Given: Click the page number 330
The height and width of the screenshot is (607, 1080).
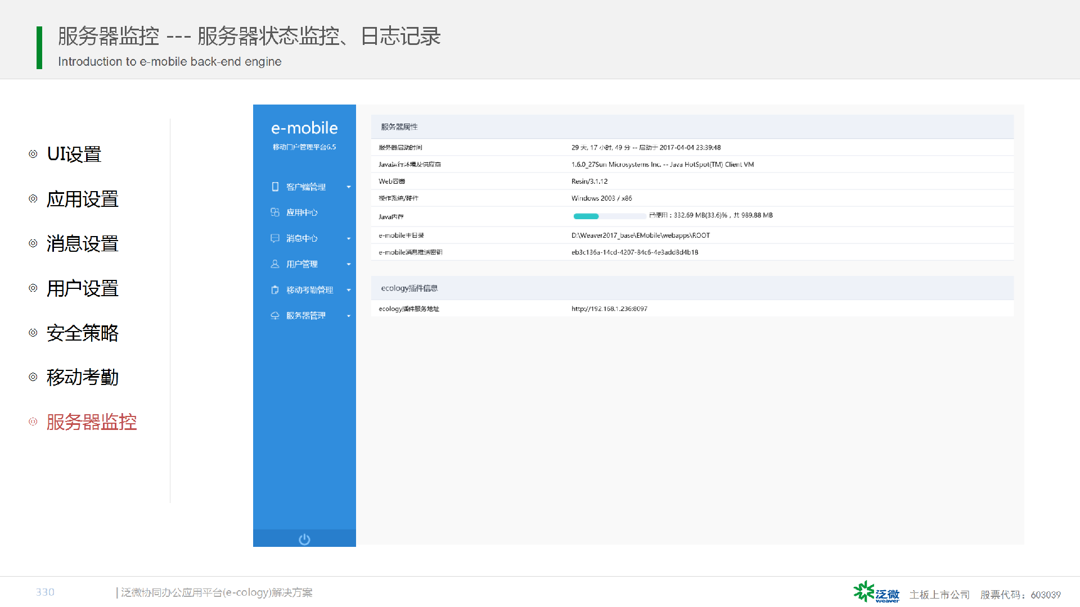Looking at the screenshot, I should [x=45, y=592].
